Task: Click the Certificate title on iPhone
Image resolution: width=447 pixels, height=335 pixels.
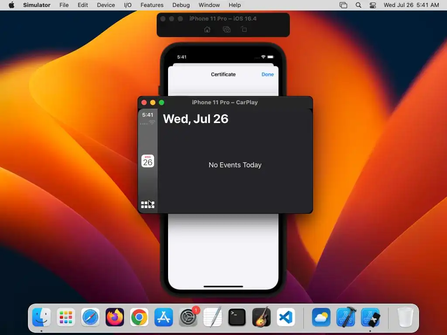Action: point(223,74)
